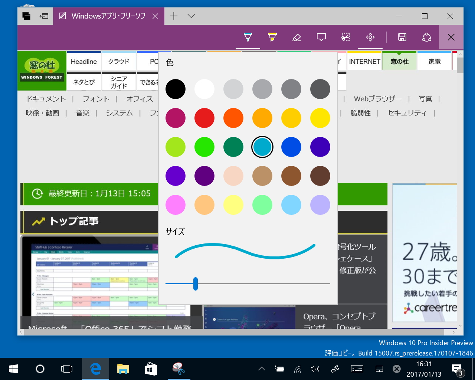The width and height of the screenshot is (475, 380).
Task: Enable touch writing mode
Action: click(x=370, y=37)
